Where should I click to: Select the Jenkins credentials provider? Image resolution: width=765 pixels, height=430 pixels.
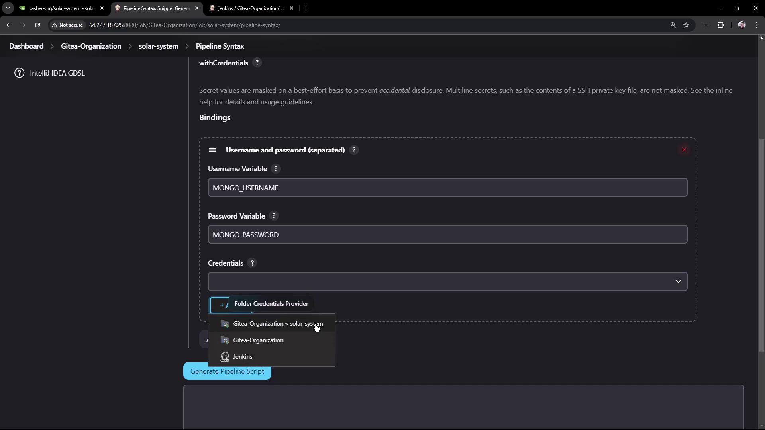(x=243, y=357)
